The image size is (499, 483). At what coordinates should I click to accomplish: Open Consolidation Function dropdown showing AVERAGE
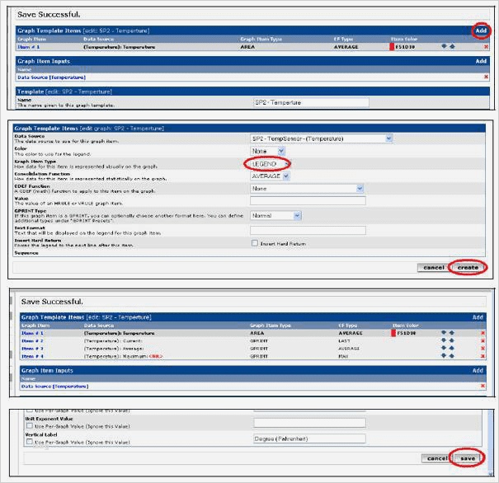click(270, 176)
